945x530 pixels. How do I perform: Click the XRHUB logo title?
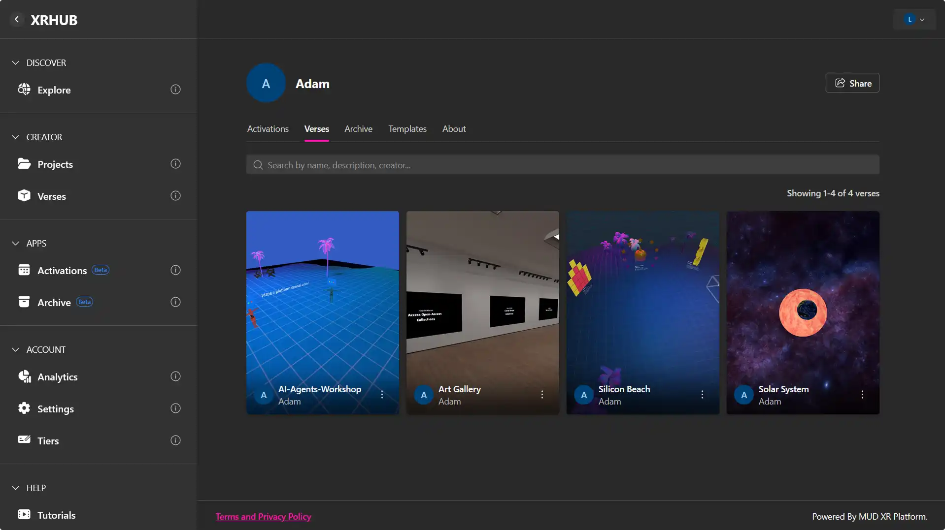point(54,20)
